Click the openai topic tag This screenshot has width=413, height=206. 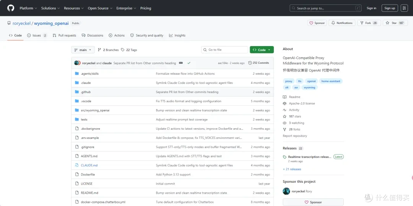(311, 81)
